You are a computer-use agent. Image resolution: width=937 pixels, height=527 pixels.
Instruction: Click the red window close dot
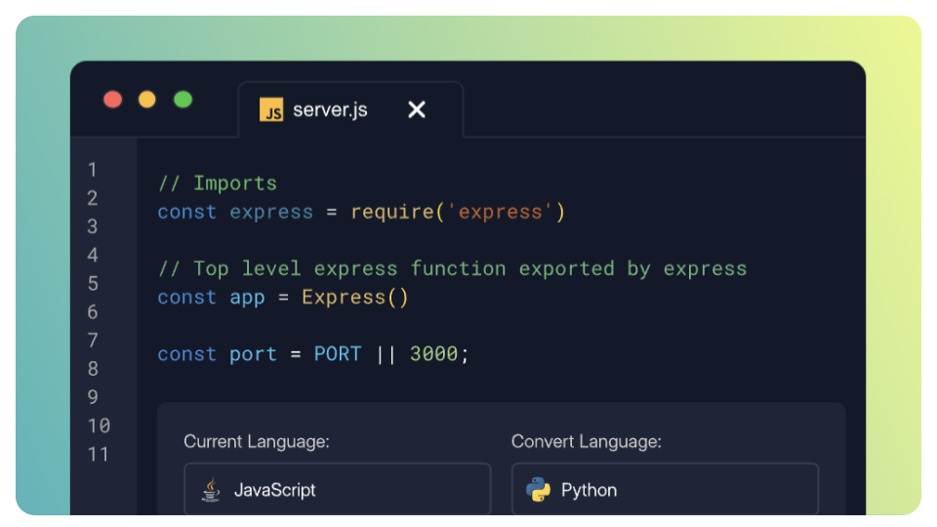[113, 100]
